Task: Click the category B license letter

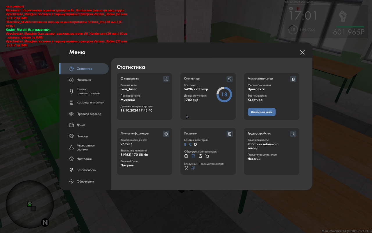Action: [x=185, y=144]
